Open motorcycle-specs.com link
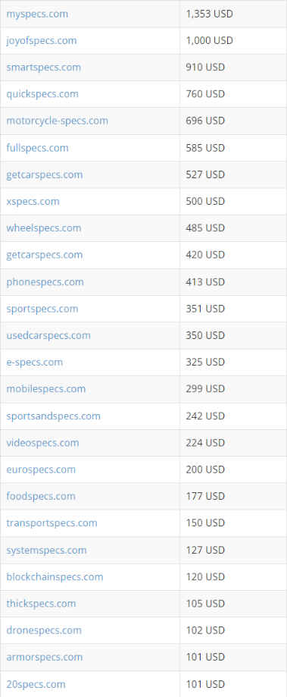Viewport: 287px width, 697px height. click(58, 121)
